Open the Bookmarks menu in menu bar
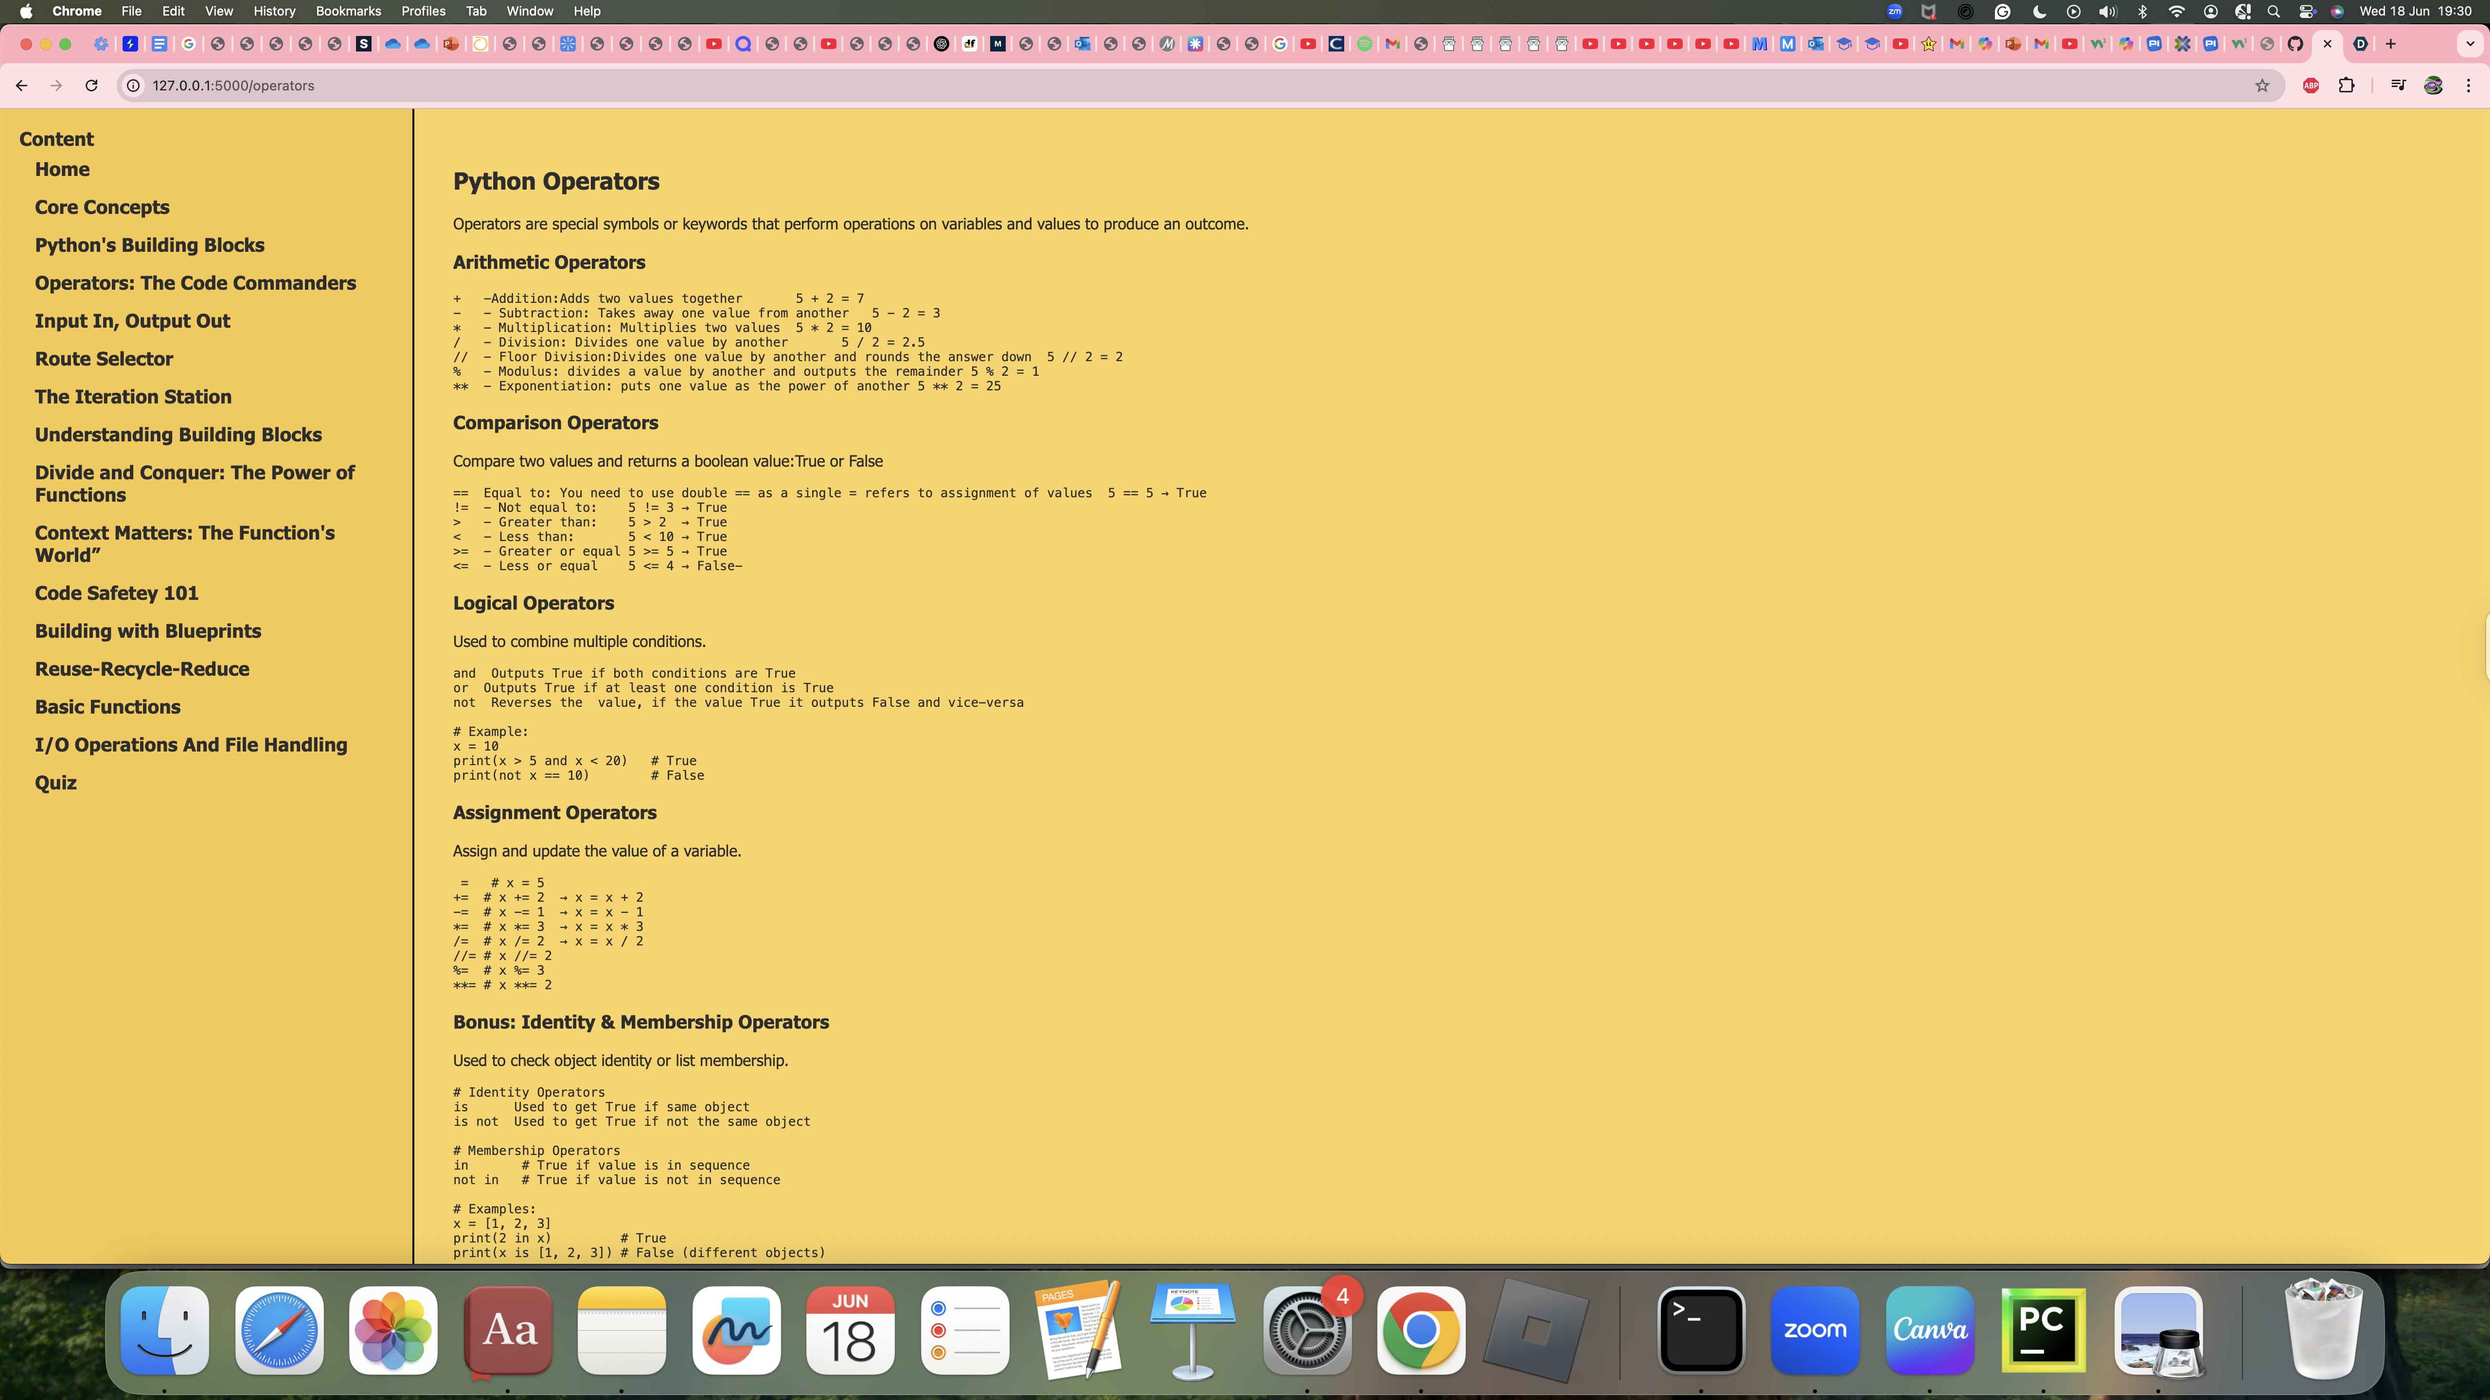The image size is (2490, 1400). point(348,12)
